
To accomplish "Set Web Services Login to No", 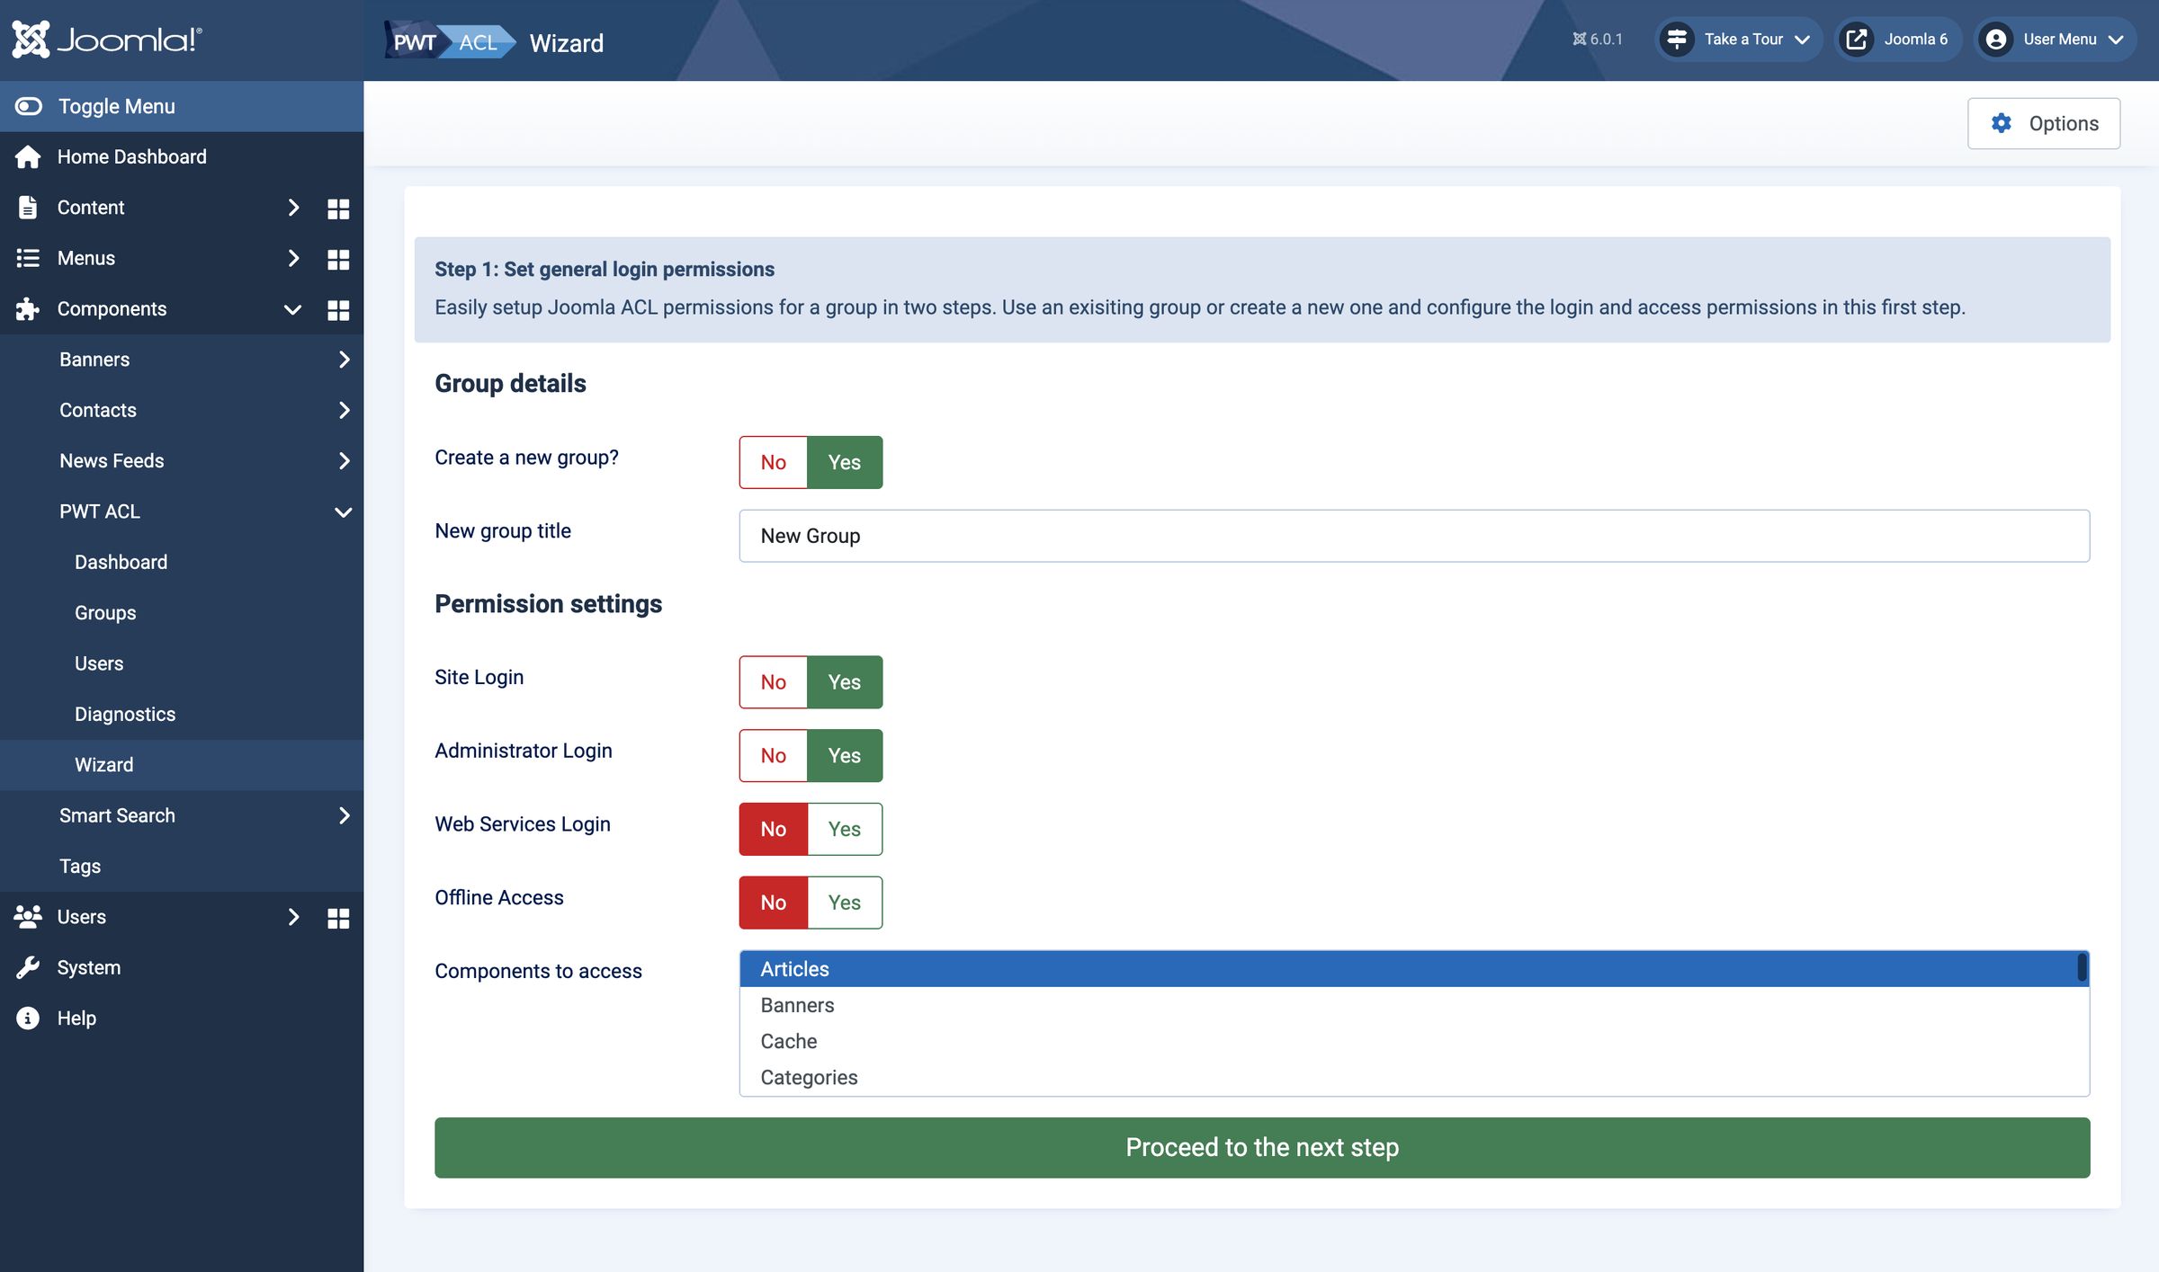I will [x=773, y=829].
